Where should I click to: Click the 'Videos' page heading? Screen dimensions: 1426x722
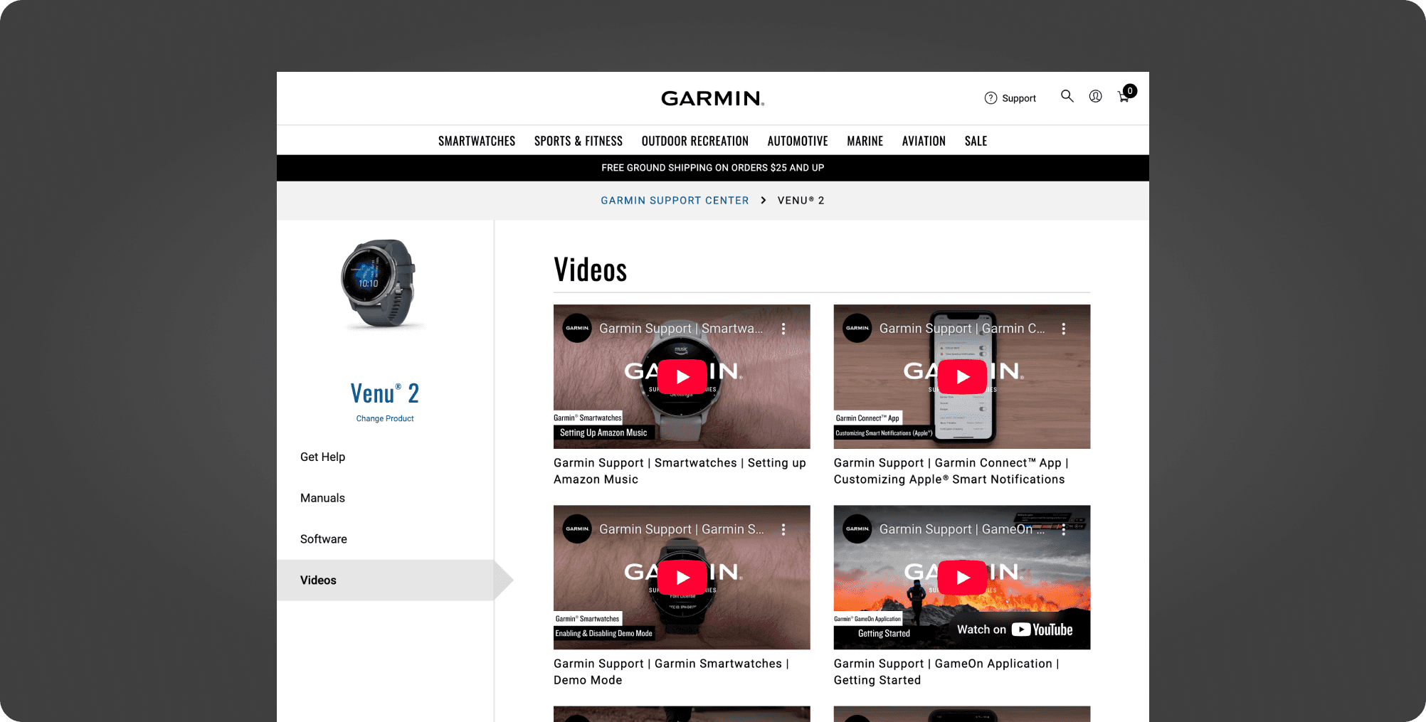tap(591, 270)
